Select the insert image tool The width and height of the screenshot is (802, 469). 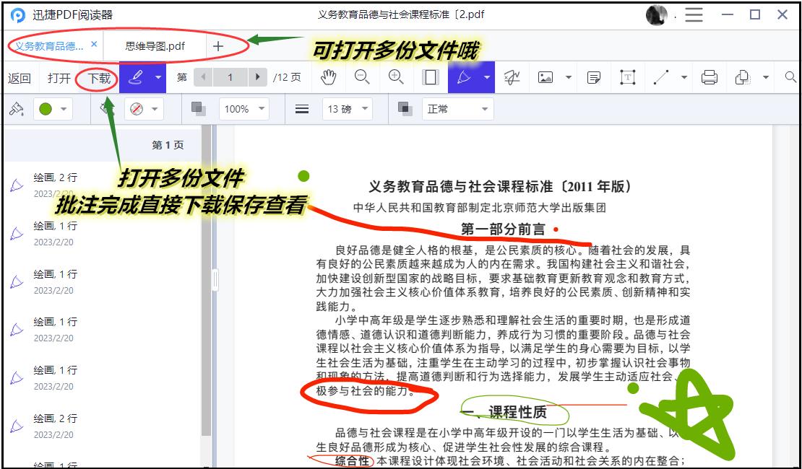(x=546, y=77)
